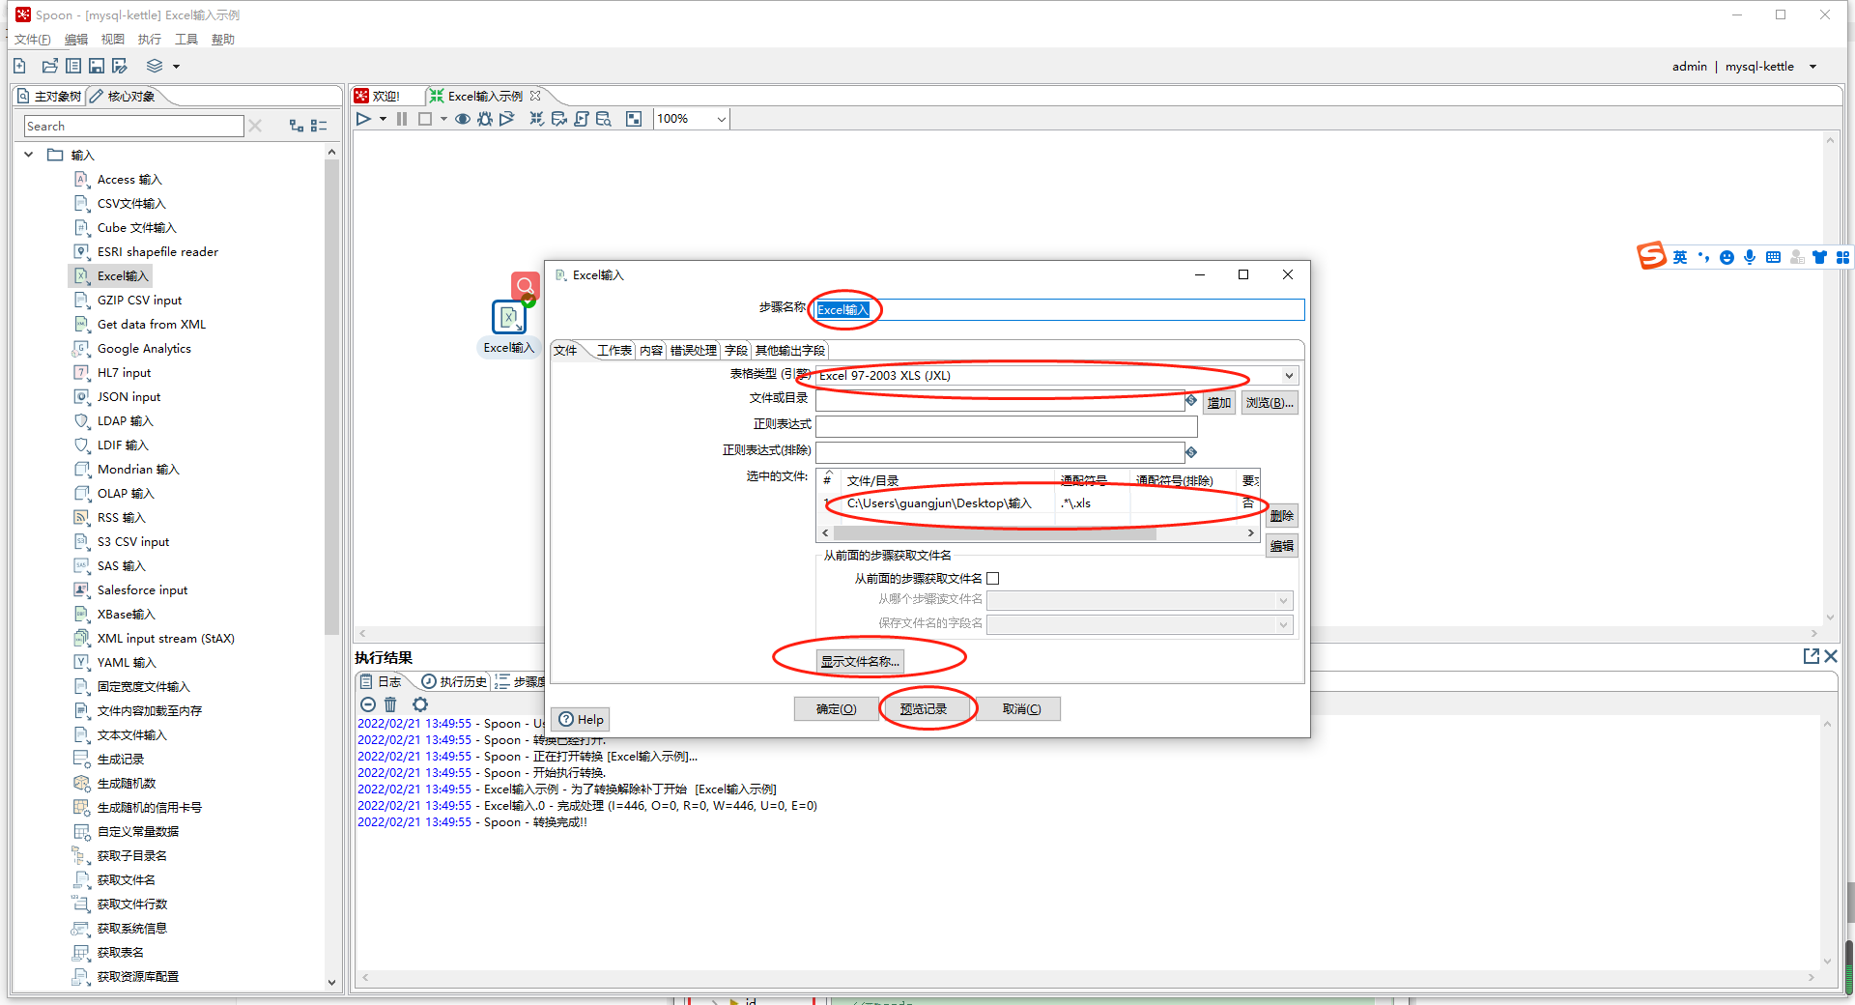
Task: Select CSV文件输入 in the step tree
Action: tap(131, 204)
